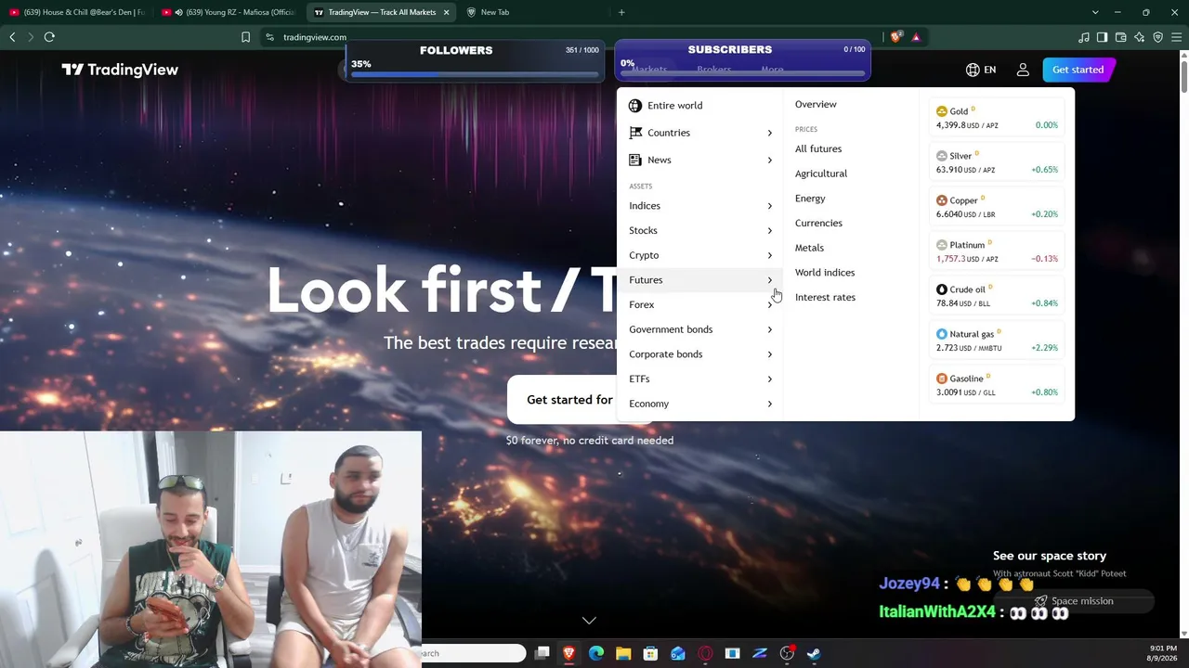The height and width of the screenshot is (668, 1189).
Task: Toggle the browser sidebar panel icon
Action: tap(1103, 37)
